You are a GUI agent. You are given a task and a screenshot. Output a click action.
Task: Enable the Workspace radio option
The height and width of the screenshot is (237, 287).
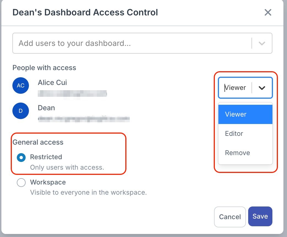tap(21, 183)
